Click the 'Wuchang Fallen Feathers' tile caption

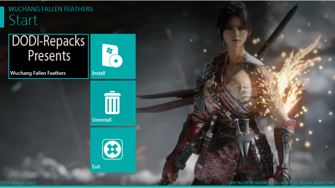[38, 73]
